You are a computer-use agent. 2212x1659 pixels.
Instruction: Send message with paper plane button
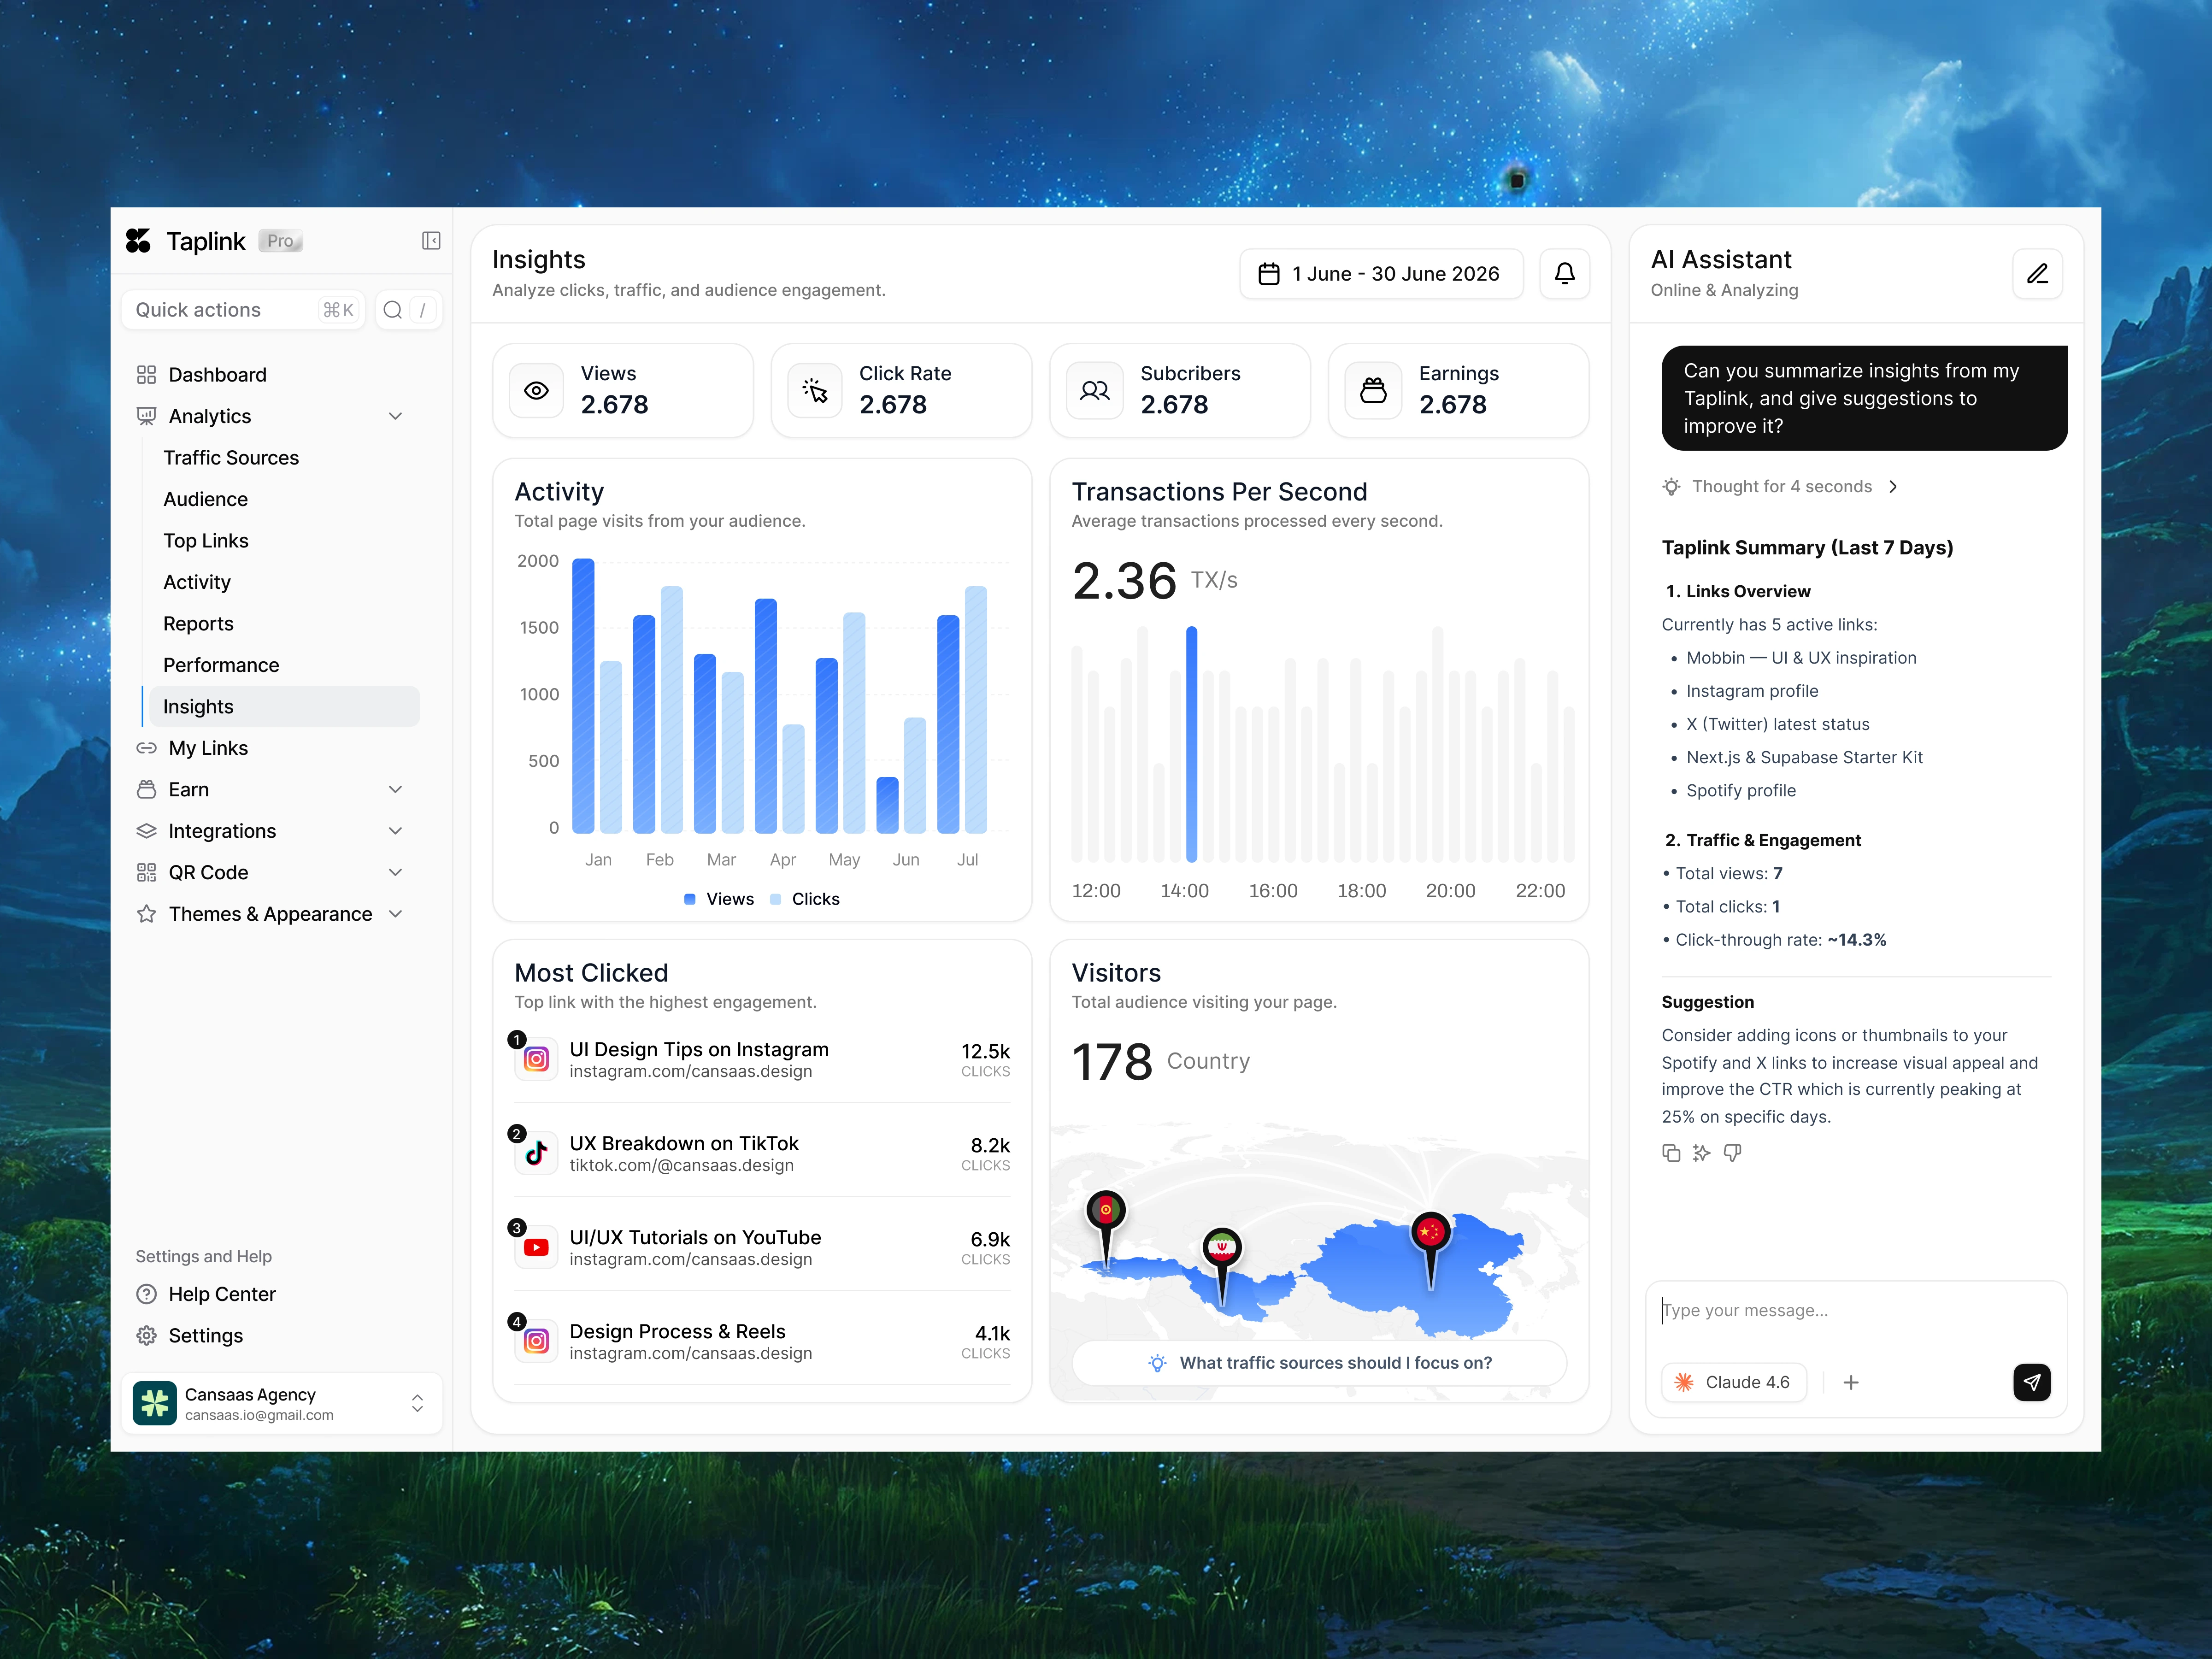coord(2031,1382)
